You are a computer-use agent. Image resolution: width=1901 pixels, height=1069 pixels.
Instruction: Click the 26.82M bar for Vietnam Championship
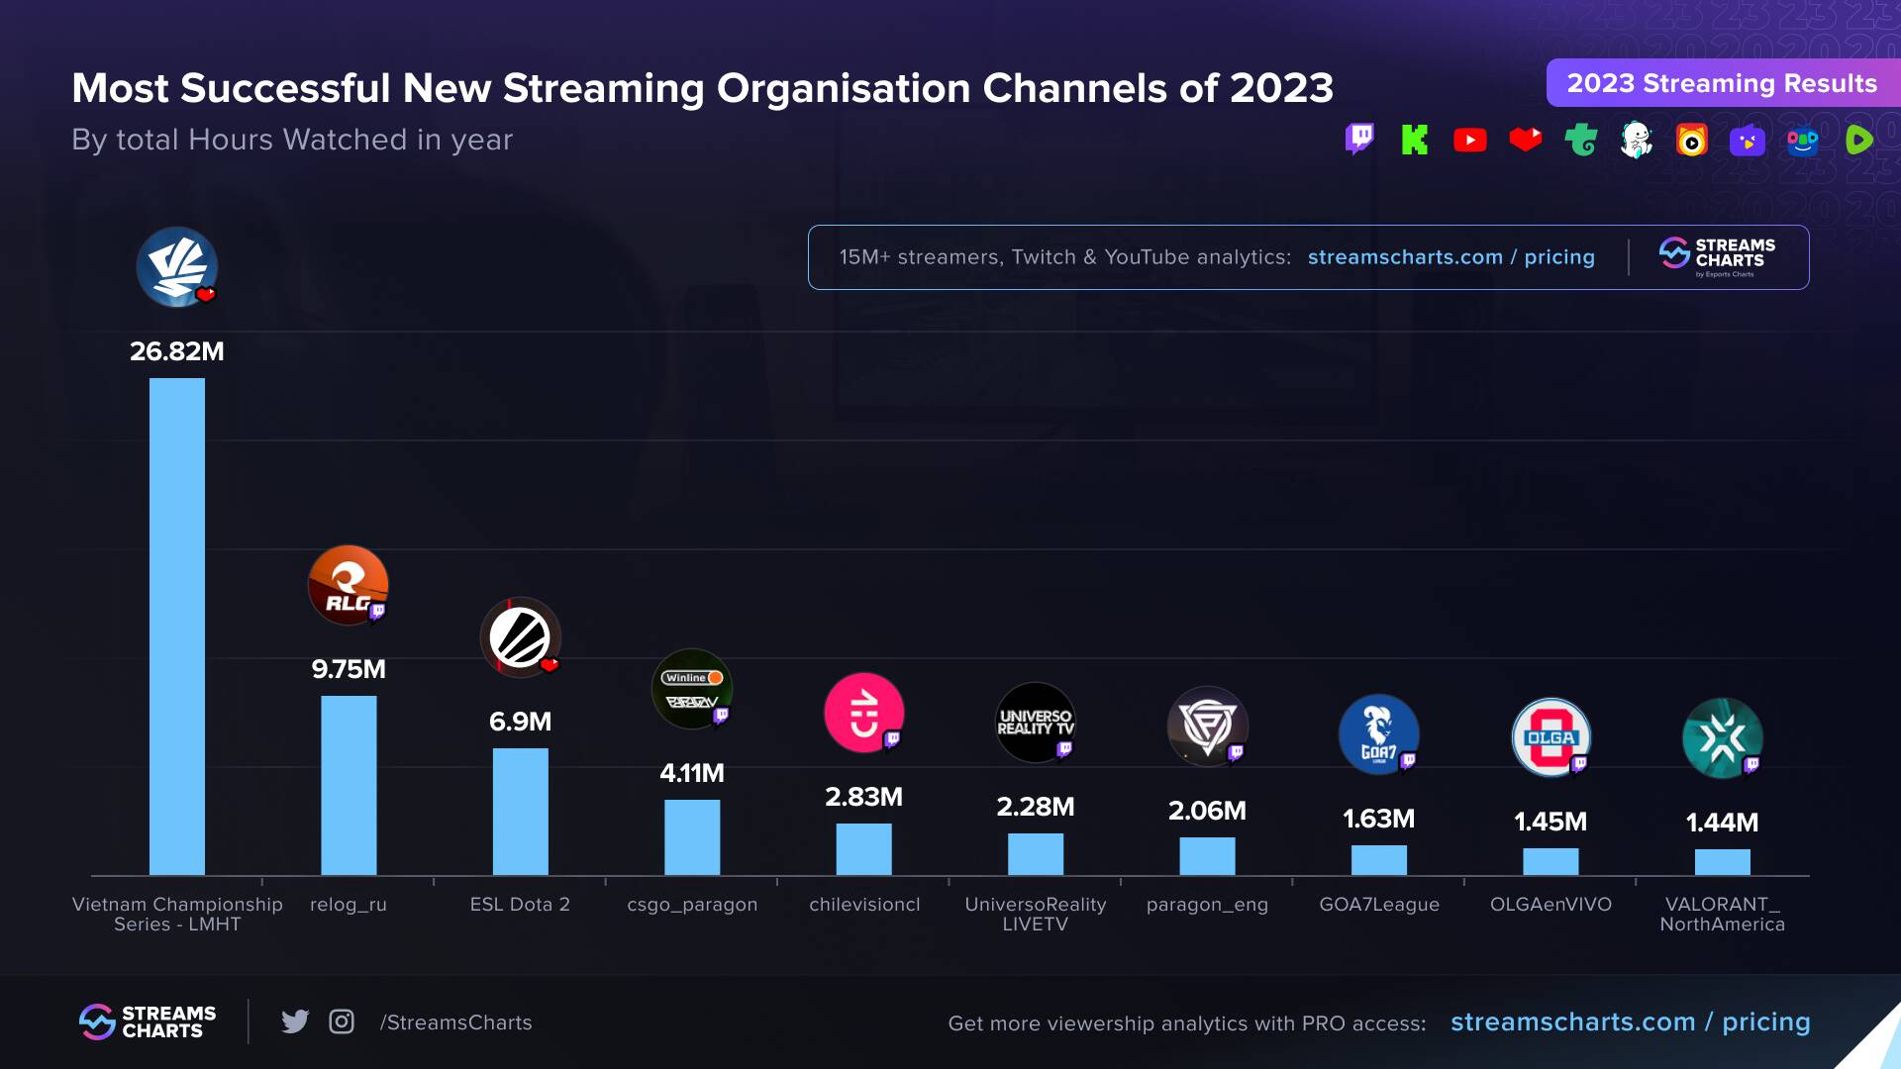(x=177, y=627)
